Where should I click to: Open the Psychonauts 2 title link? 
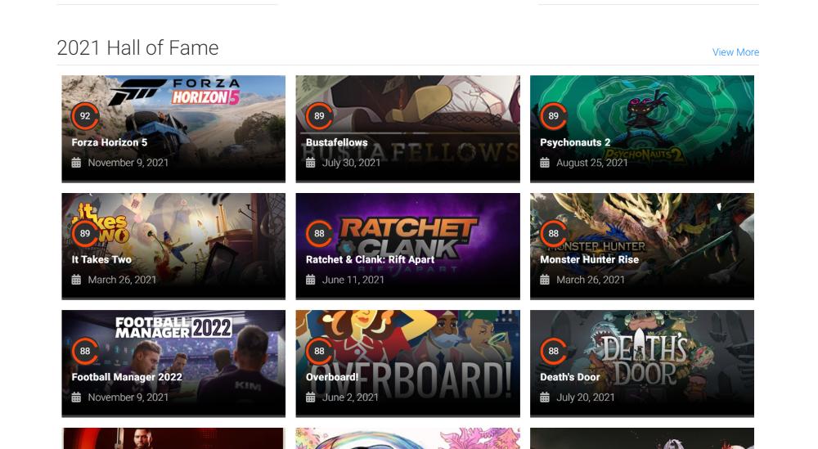coord(575,142)
